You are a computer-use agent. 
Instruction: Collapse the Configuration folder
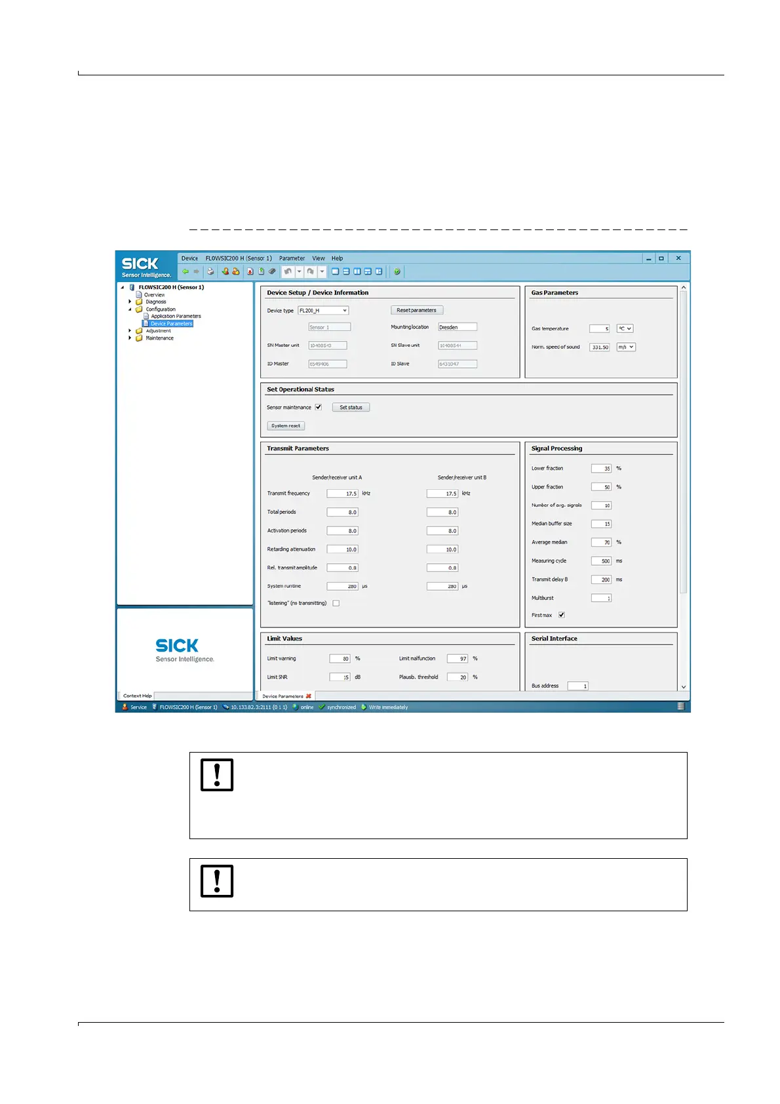(x=130, y=309)
